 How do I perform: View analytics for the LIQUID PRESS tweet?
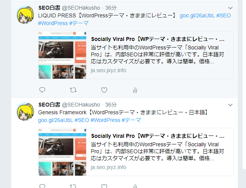(x=135, y=90)
